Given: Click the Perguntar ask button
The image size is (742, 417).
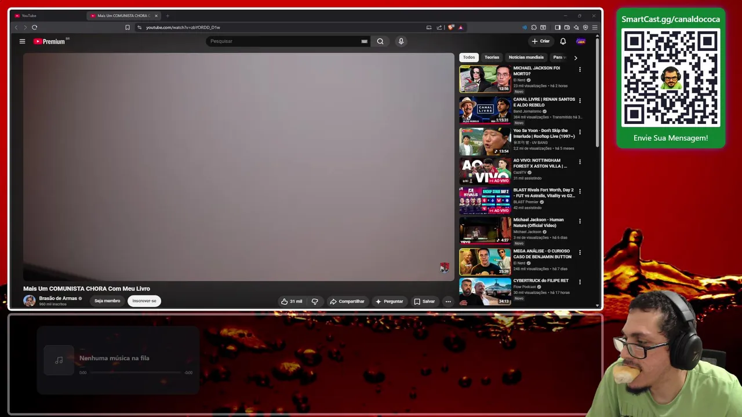Looking at the screenshot, I should coord(389,301).
